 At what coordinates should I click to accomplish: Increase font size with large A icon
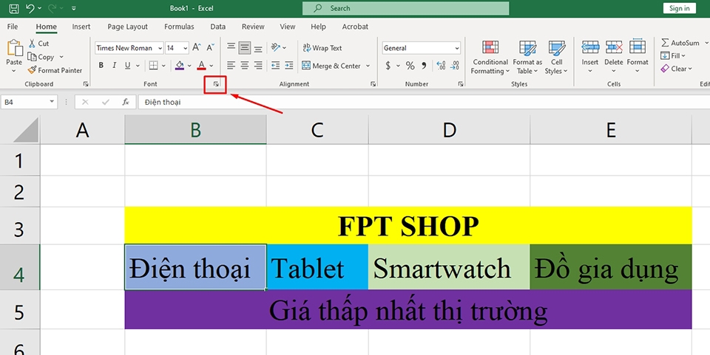click(197, 47)
